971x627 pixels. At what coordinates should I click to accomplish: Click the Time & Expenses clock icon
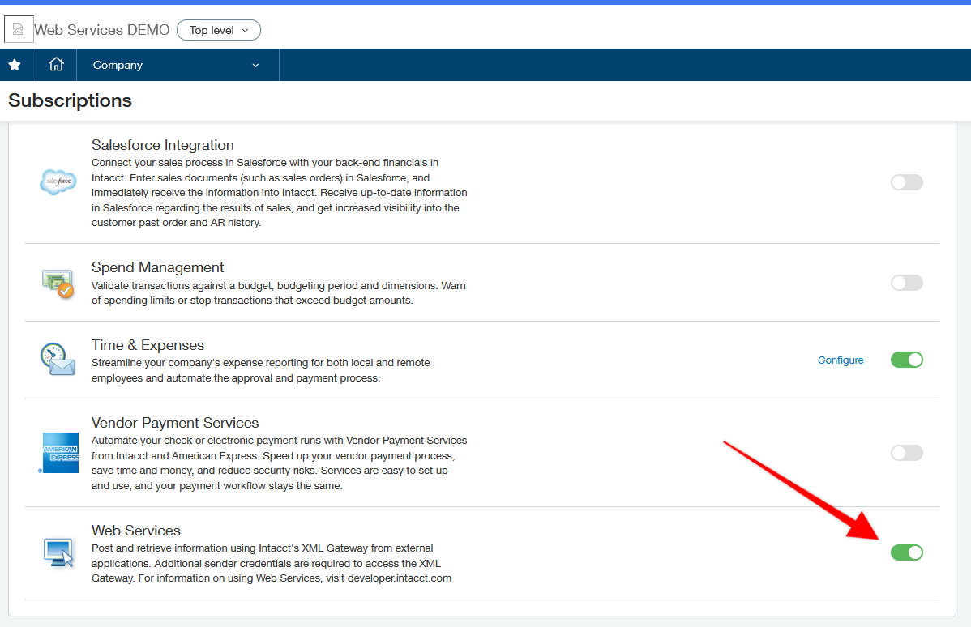click(x=58, y=360)
